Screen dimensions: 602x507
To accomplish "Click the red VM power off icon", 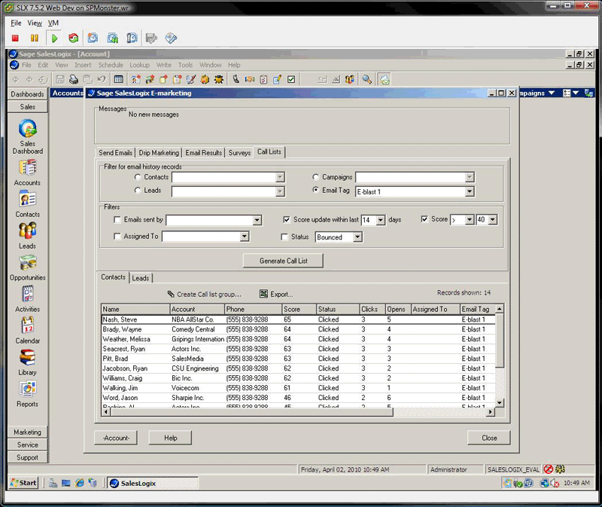I will point(15,38).
